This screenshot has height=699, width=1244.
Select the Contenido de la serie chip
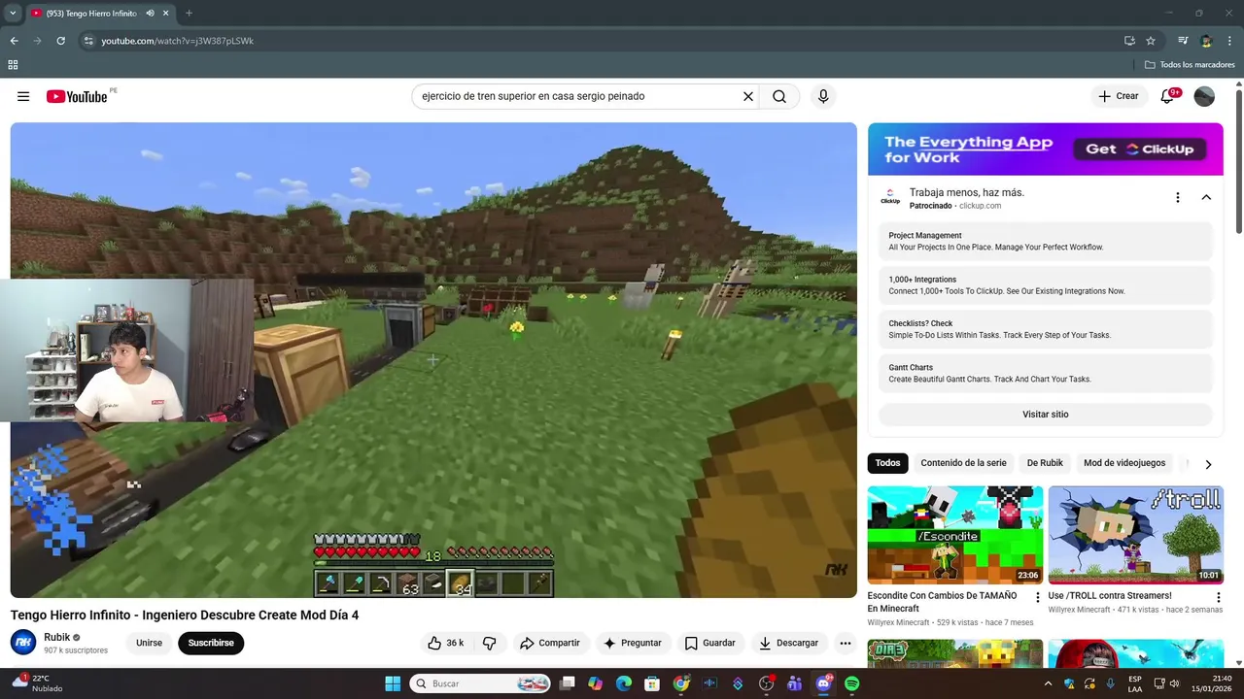pyautogui.click(x=963, y=463)
